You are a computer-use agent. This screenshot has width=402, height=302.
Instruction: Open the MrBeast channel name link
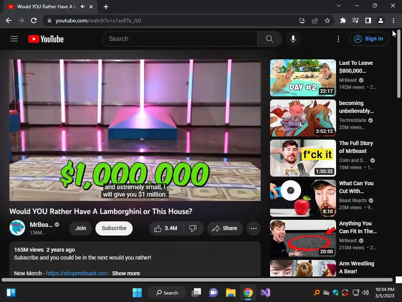tap(41, 225)
